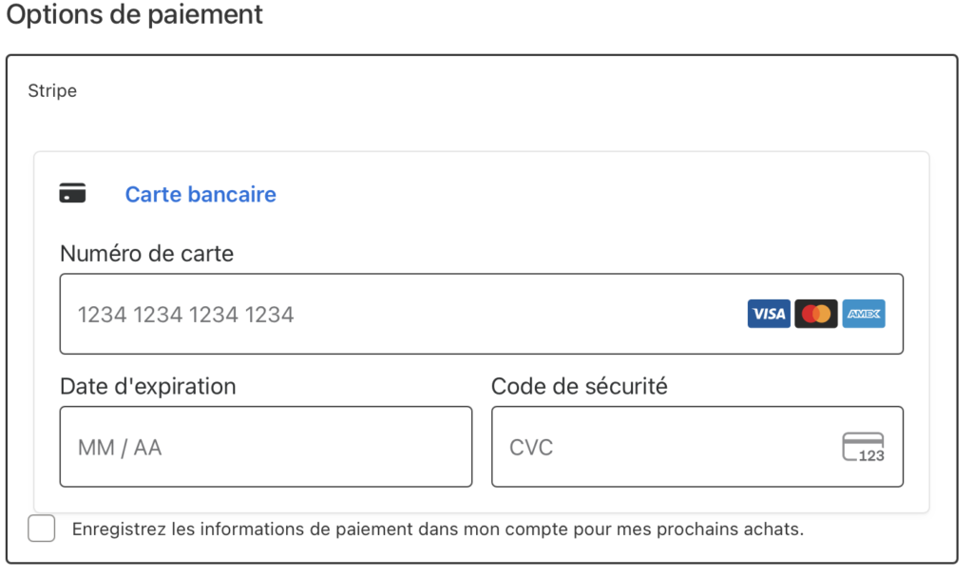973x578 pixels.
Task: Click the Visa logo icon
Action: 768,314
